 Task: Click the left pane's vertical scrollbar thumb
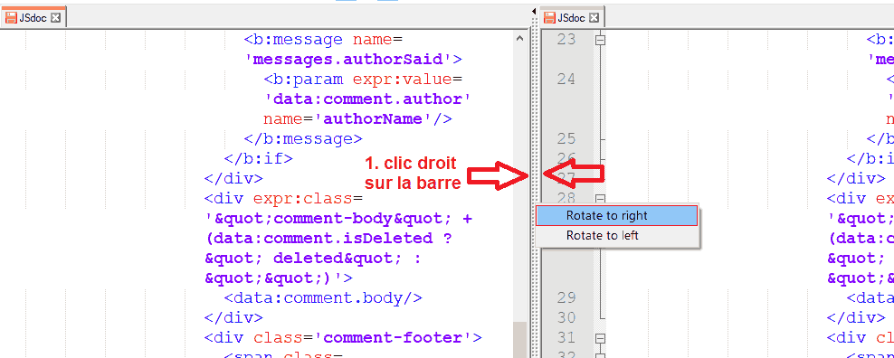519,340
